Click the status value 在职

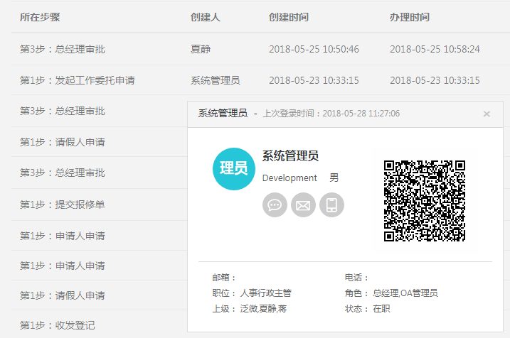click(381, 308)
